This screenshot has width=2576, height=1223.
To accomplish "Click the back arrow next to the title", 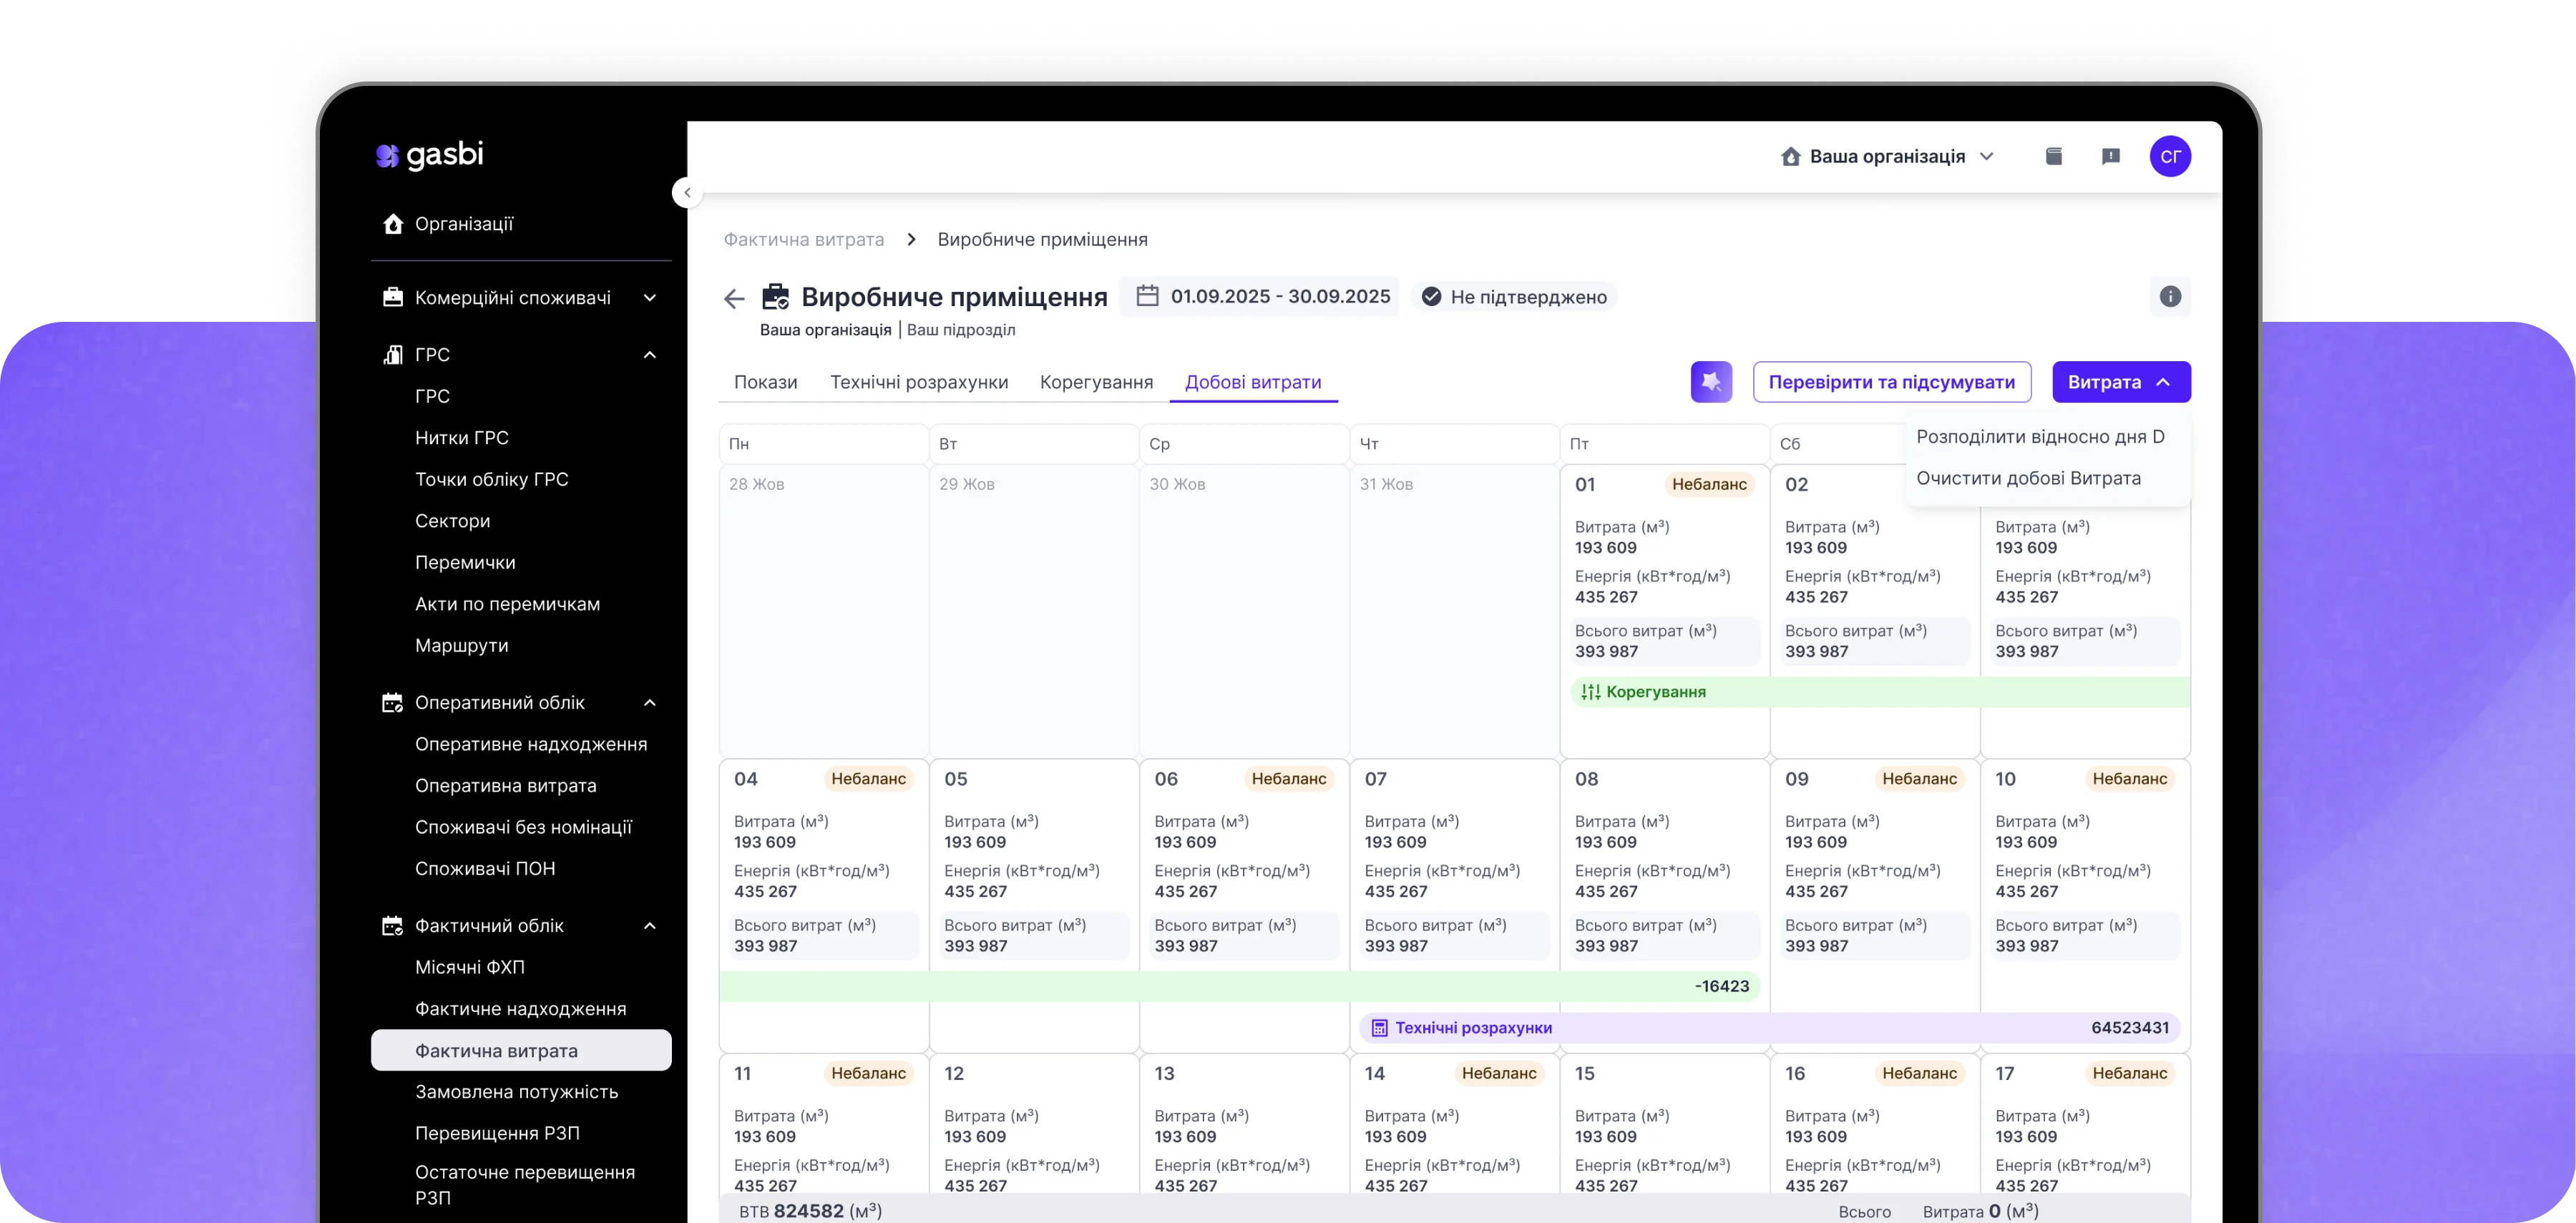I will [x=734, y=298].
